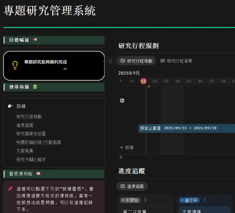Image resolution: width=235 pixels, height=213 pixels.
Task: Collapse the timeline side panel with the arrow icon
Action: click(122, 101)
